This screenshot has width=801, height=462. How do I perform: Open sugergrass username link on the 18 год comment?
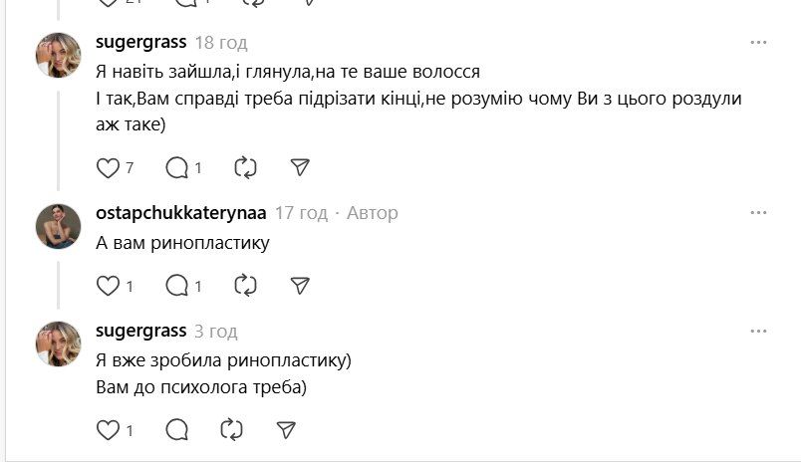(140, 42)
